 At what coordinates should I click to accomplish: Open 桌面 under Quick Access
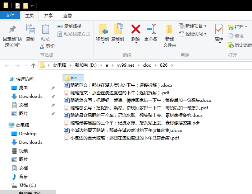(20, 88)
